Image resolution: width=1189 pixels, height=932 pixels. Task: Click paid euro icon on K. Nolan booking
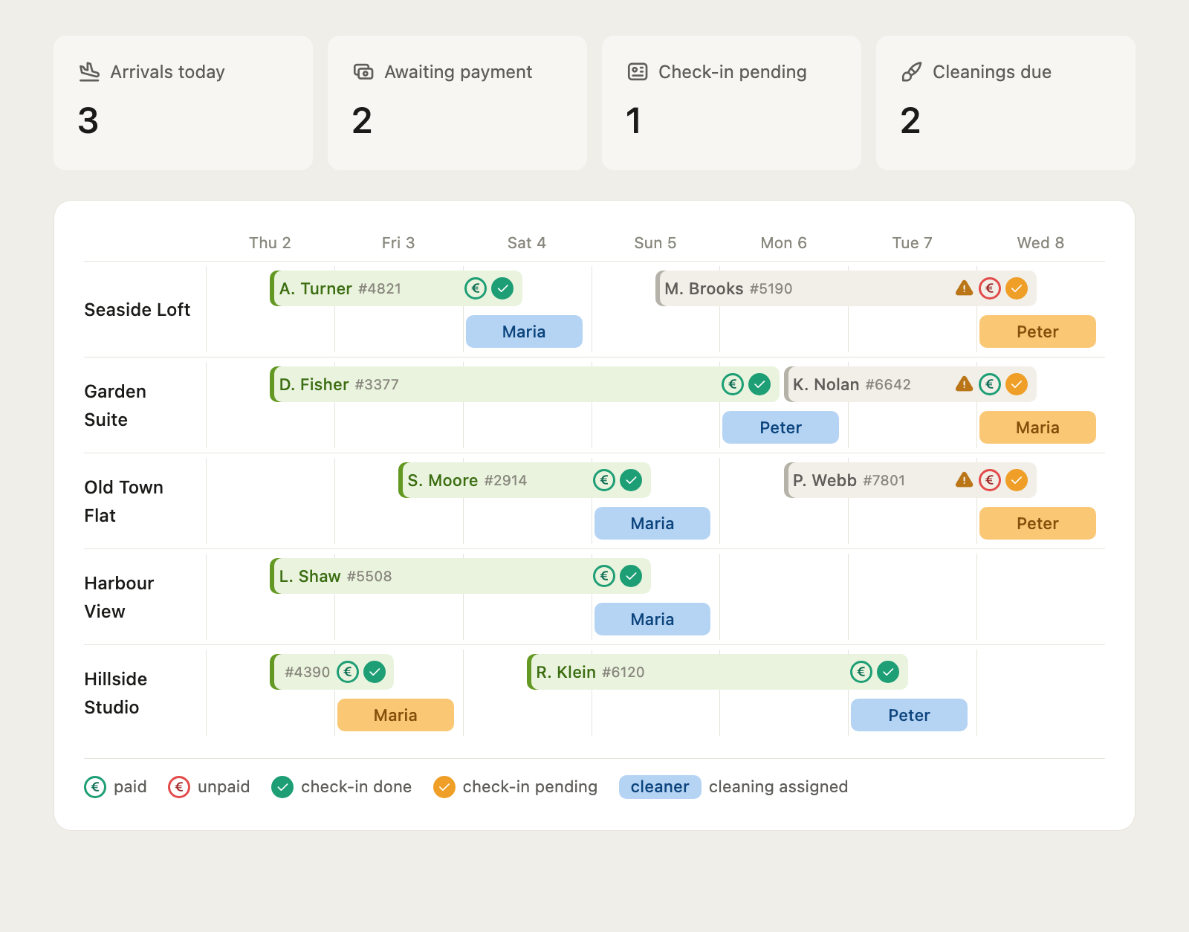(x=990, y=384)
